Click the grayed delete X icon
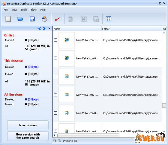This screenshot has width=168, height=145. tap(84, 19)
